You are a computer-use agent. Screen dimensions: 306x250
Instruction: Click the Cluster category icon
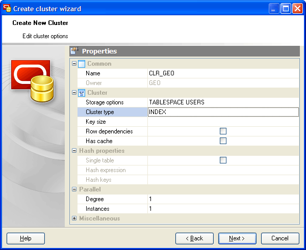(82, 93)
